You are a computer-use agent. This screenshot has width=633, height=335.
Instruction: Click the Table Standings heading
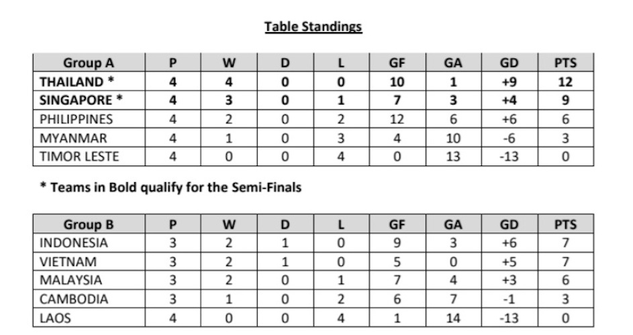(313, 27)
